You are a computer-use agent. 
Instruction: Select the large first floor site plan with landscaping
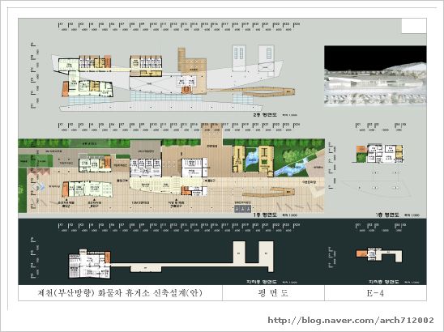(171, 176)
